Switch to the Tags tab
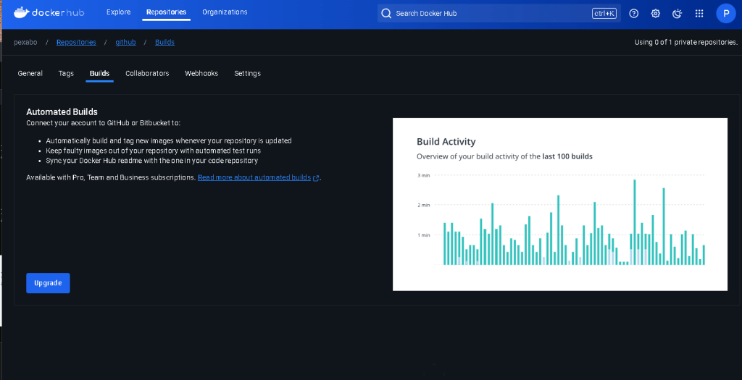The width and height of the screenshot is (742, 380). [x=66, y=73]
